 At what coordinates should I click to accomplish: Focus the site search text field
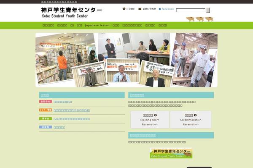tap(191, 10)
